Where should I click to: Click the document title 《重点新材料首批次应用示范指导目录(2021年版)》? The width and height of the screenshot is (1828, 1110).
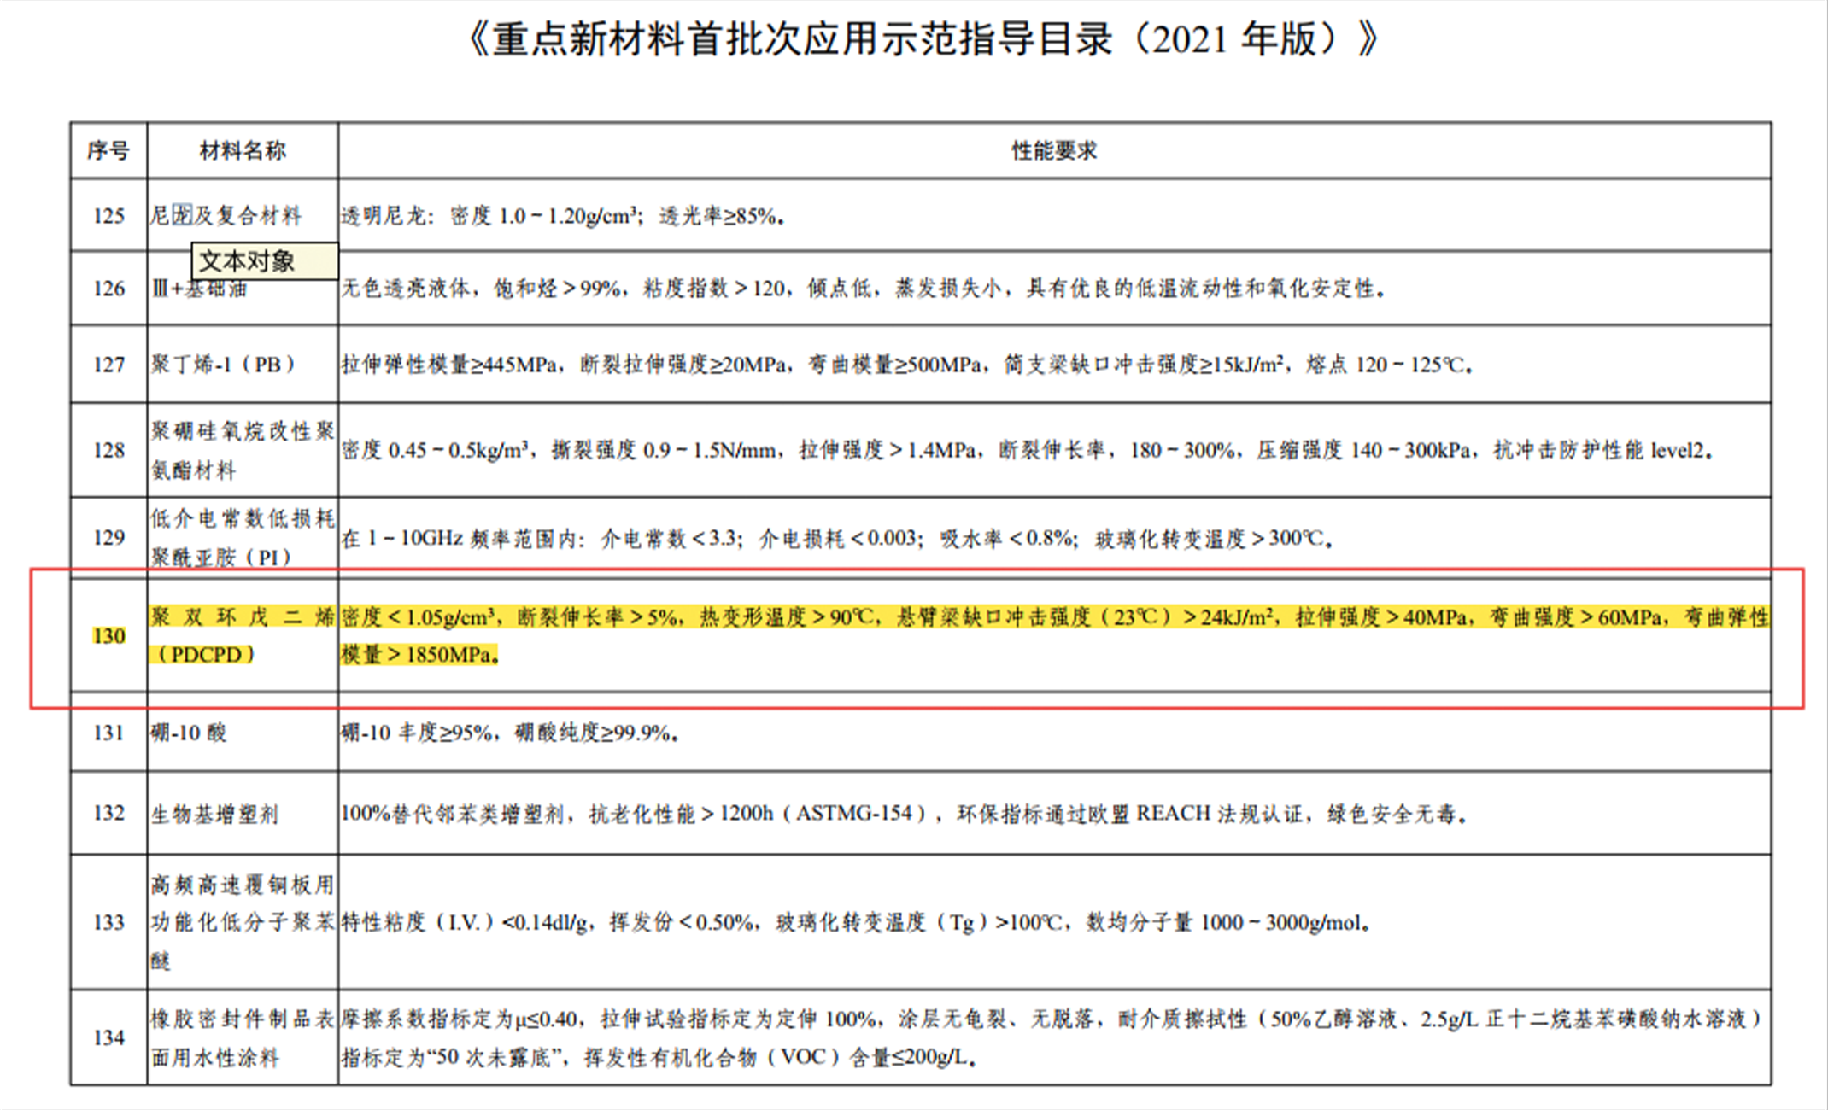click(x=923, y=38)
